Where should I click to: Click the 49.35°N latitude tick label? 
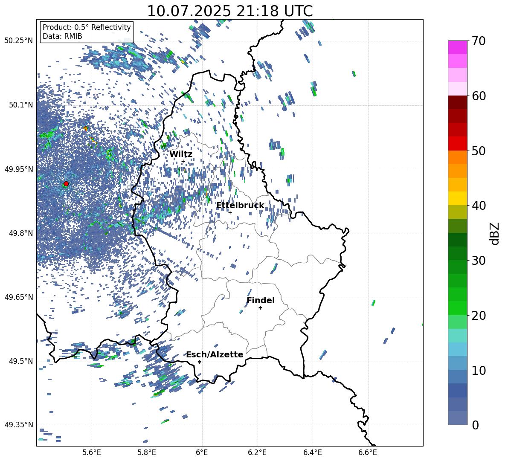[19, 425]
